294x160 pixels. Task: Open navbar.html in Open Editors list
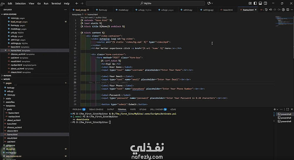(16, 65)
